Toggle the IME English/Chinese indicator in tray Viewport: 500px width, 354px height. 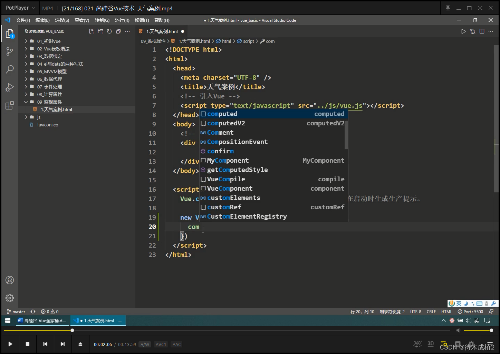[477, 320]
